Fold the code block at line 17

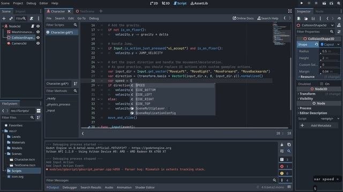[x=98, y=30]
